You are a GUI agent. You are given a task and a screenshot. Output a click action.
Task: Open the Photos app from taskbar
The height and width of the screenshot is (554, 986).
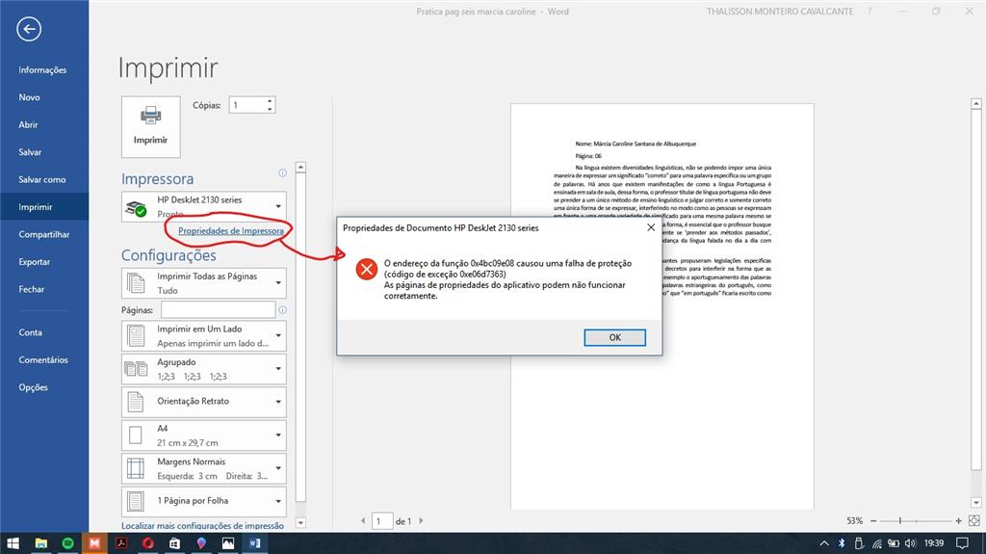coord(227,542)
